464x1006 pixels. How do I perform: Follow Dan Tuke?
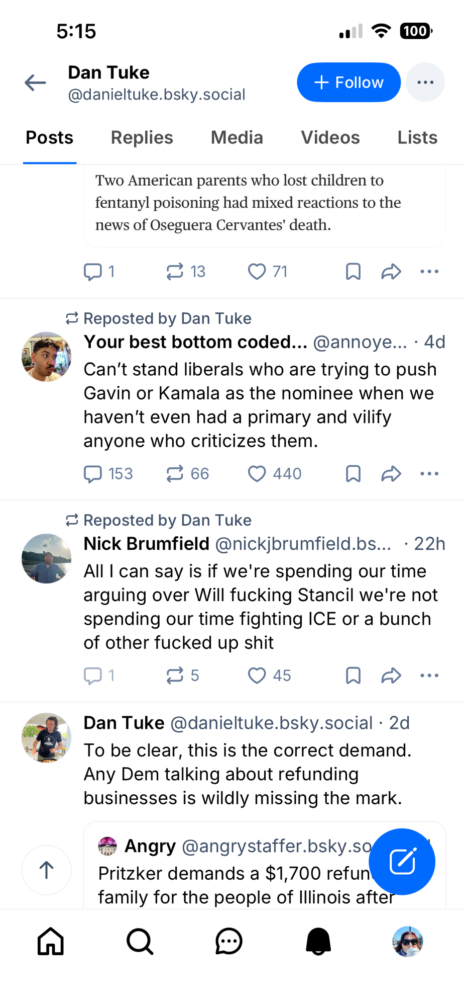(349, 82)
